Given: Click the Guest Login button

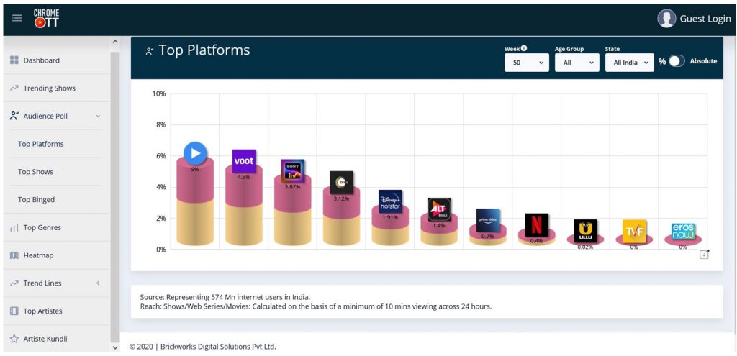Looking at the screenshot, I should pyautogui.click(x=694, y=19).
